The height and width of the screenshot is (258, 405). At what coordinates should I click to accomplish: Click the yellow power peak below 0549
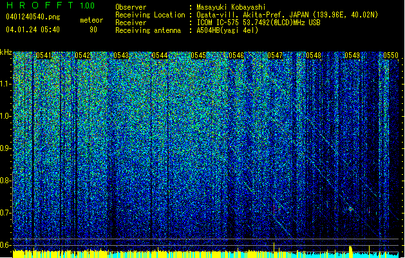(350, 250)
